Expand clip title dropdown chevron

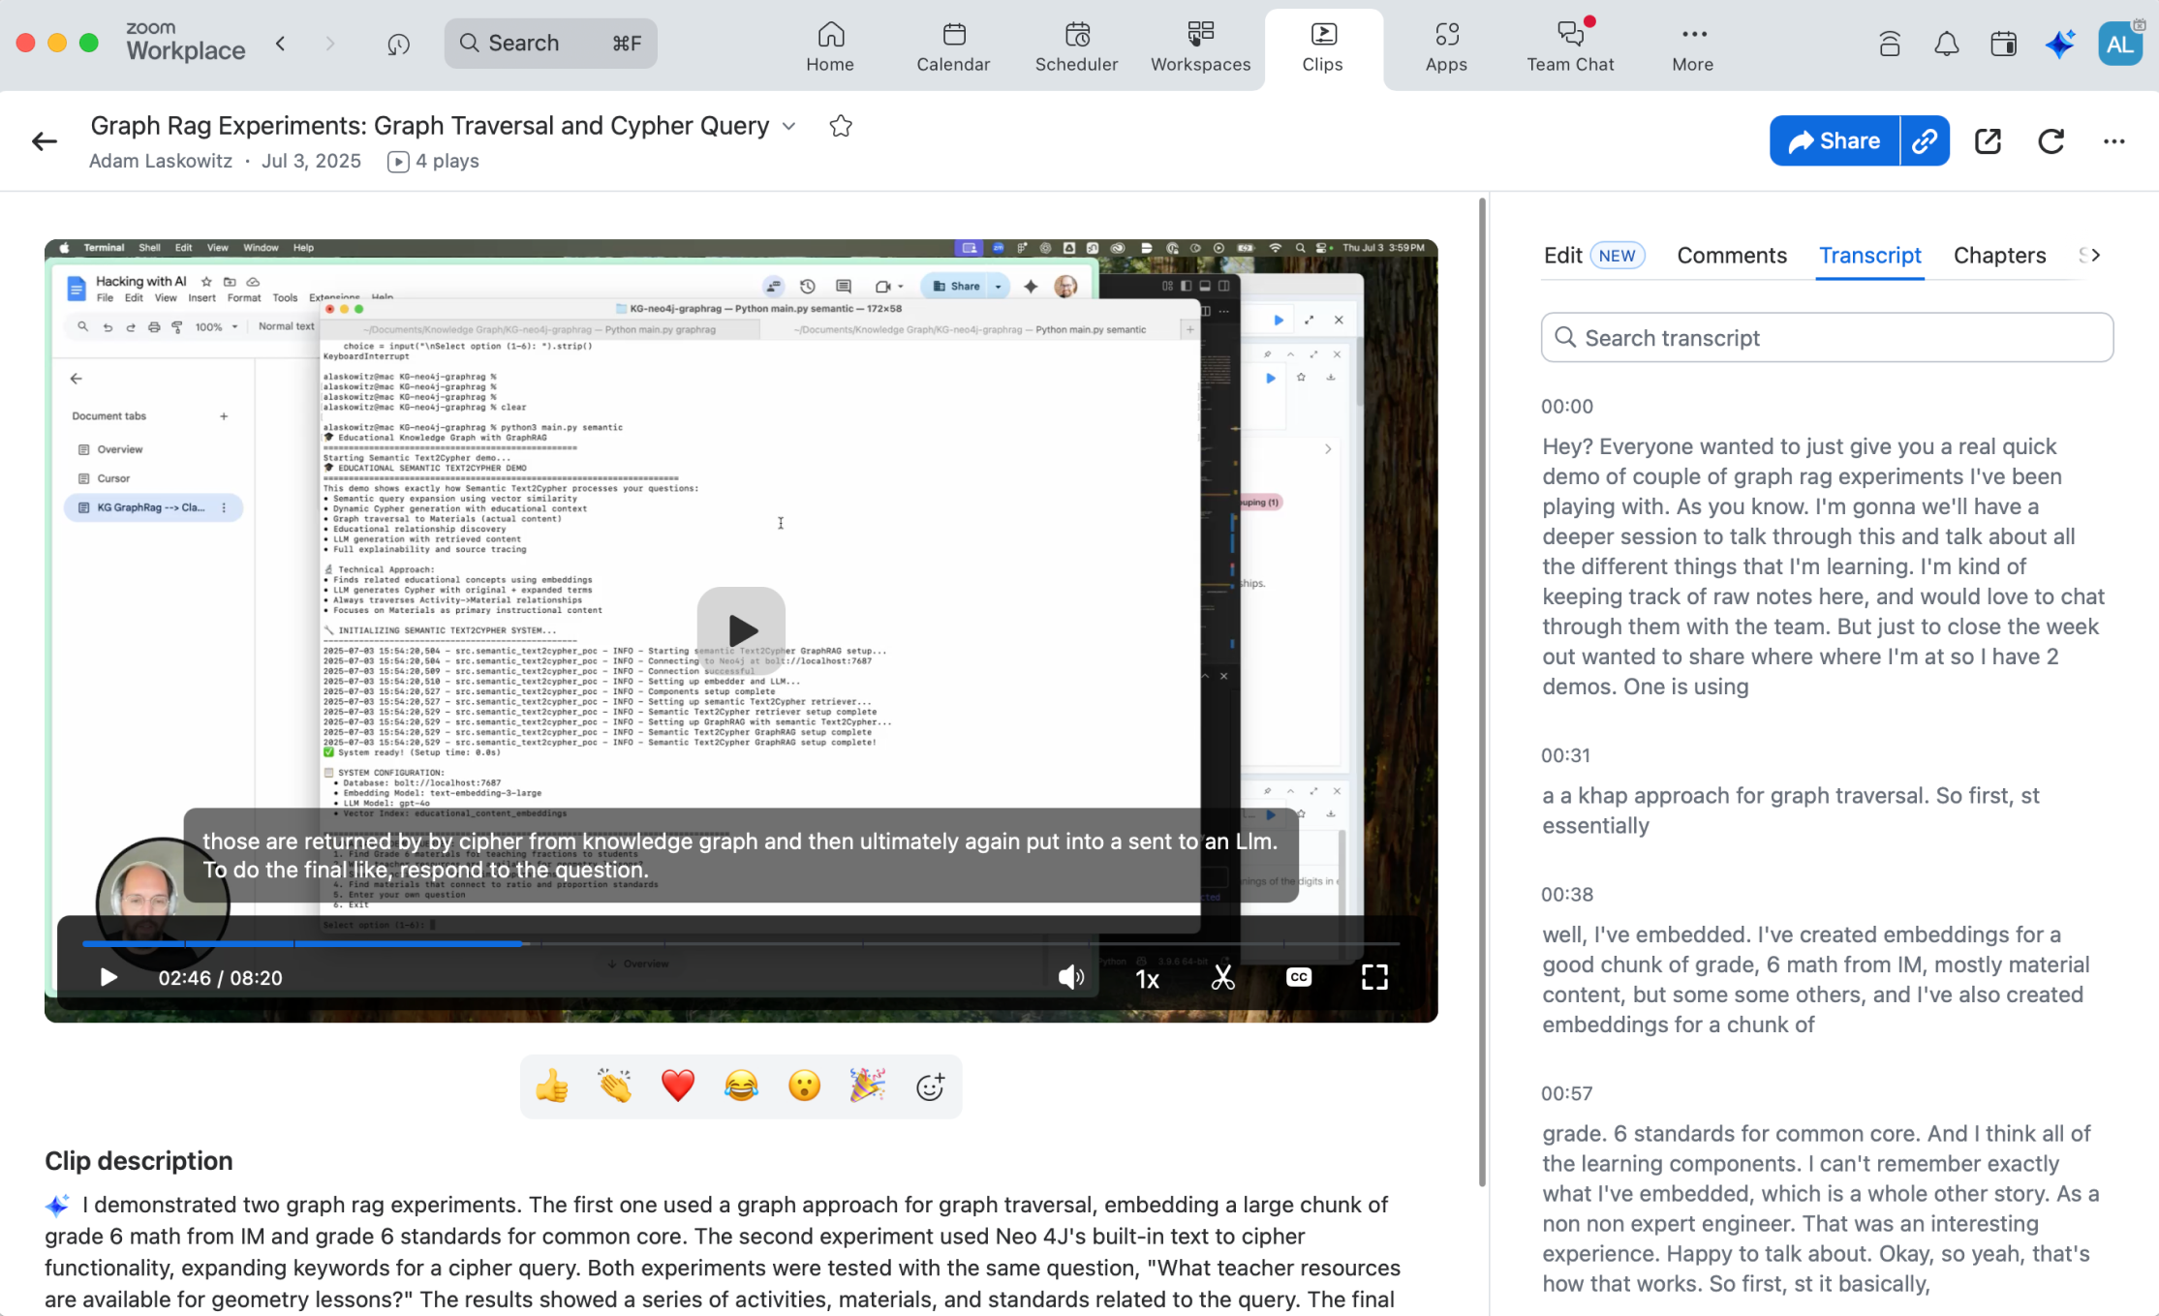pyautogui.click(x=789, y=127)
